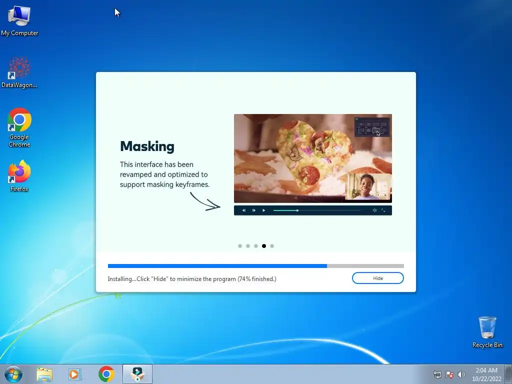Click the preview play button
Screen dimensions: 512x384
coord(264,210)
